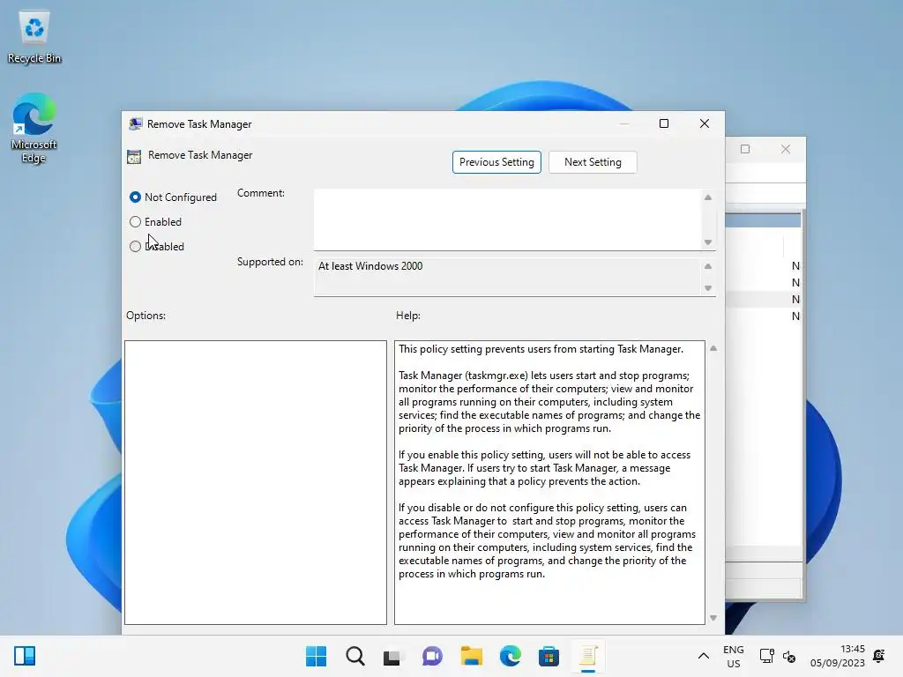The height and width of the screenshot is (677, 903).
Task: Open the Windows Start menu
Action: pyautogui.click(x=317, y=656)
